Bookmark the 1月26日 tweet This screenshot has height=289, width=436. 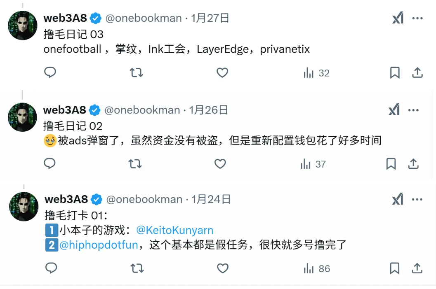coord(391,164)
